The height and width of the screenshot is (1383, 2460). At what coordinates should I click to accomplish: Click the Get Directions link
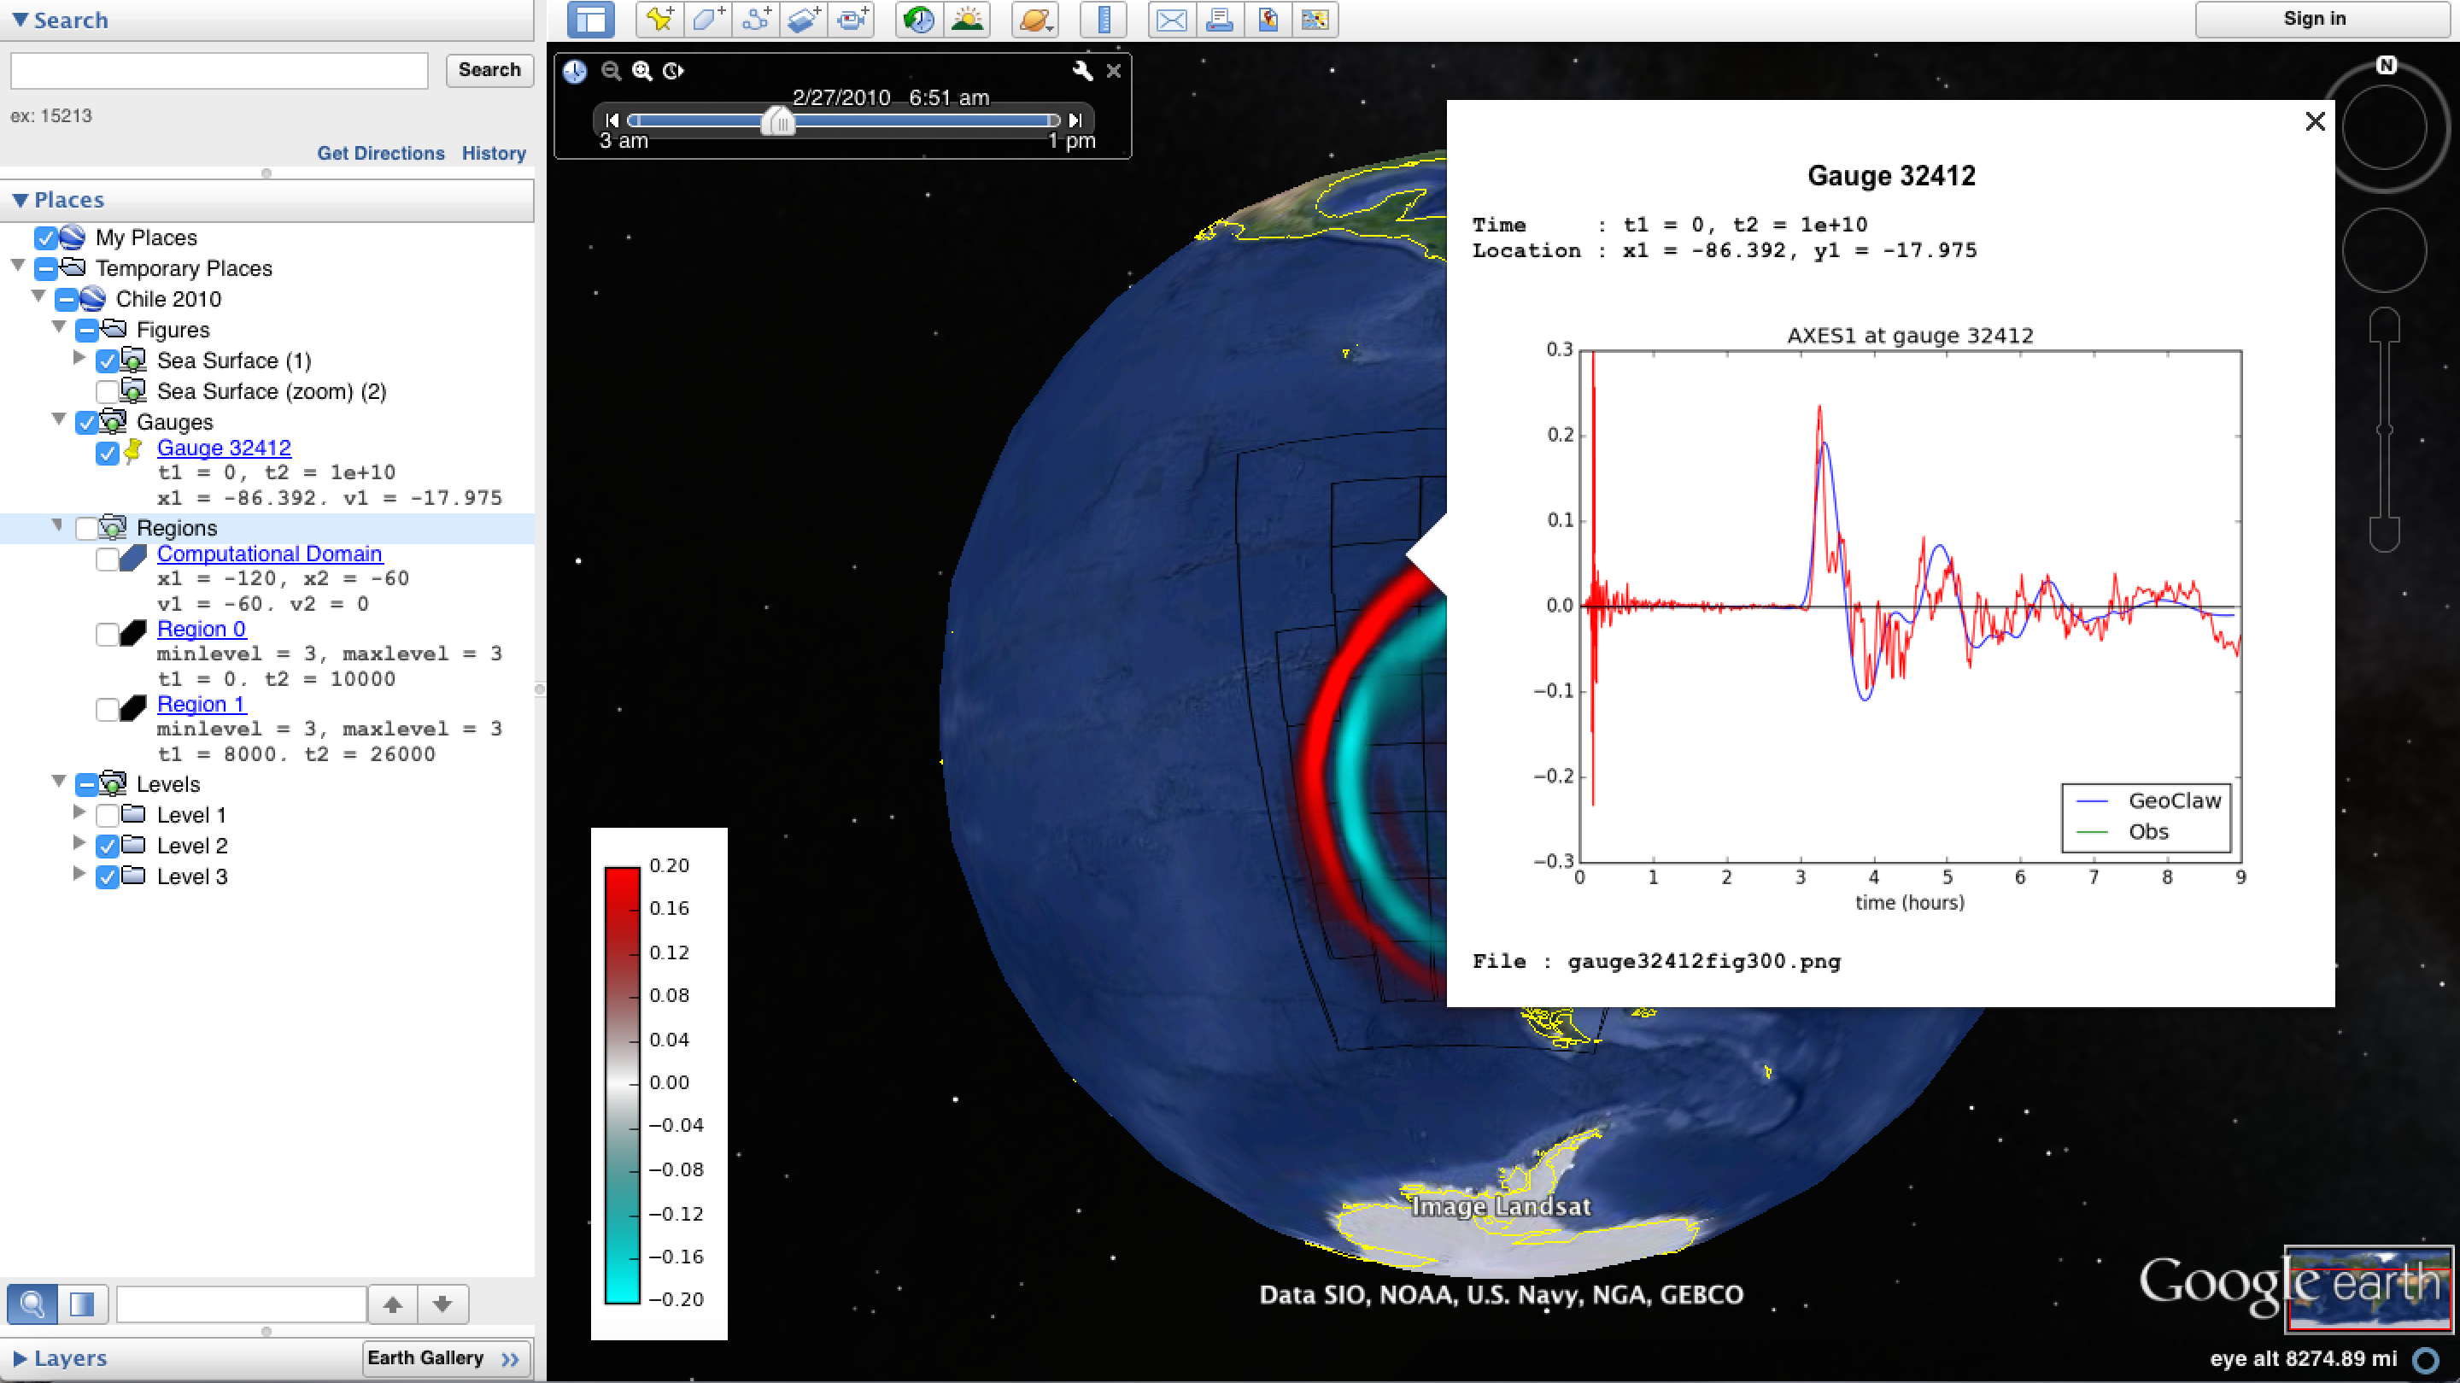click(380, 153)
